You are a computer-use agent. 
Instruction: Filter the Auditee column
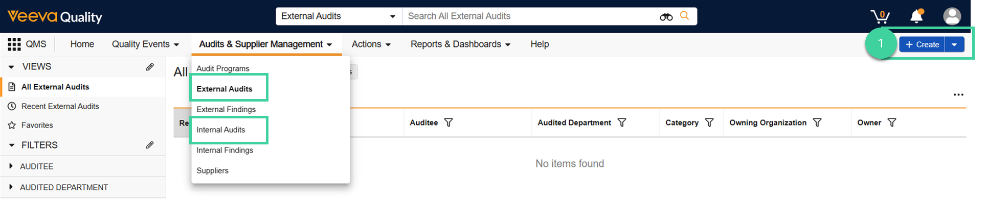[448, 122]
